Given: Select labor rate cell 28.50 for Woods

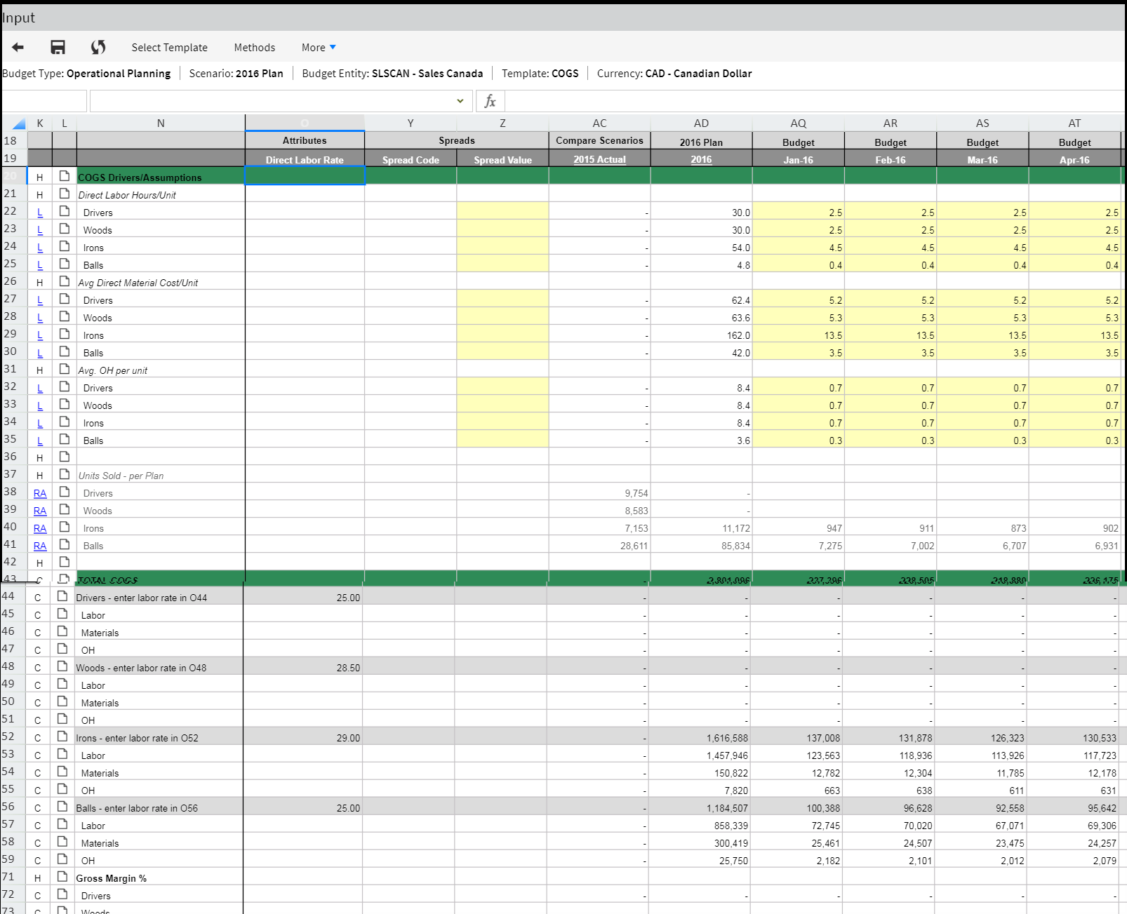Looking at the screenshot, I should 303,668.
